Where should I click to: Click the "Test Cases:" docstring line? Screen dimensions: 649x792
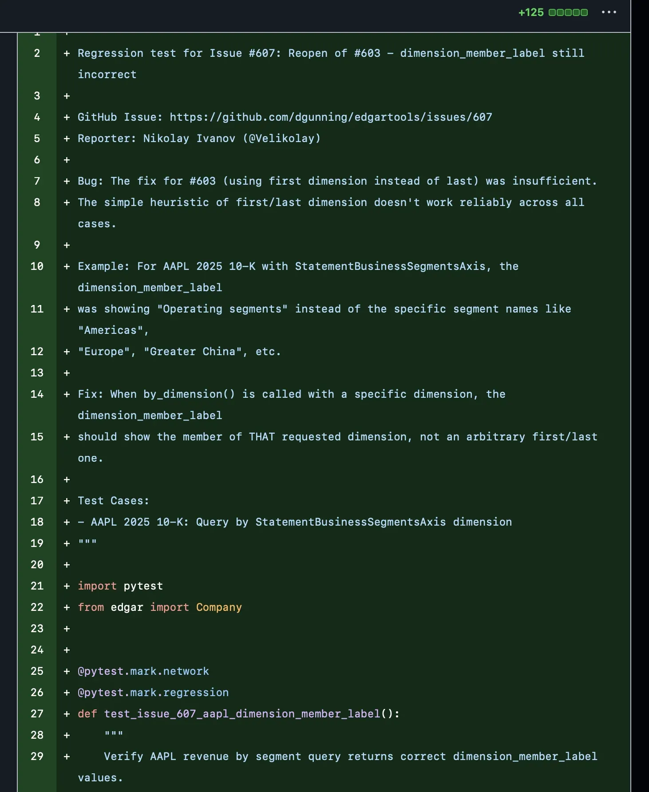pyautogui.click(x=113, y=501)
